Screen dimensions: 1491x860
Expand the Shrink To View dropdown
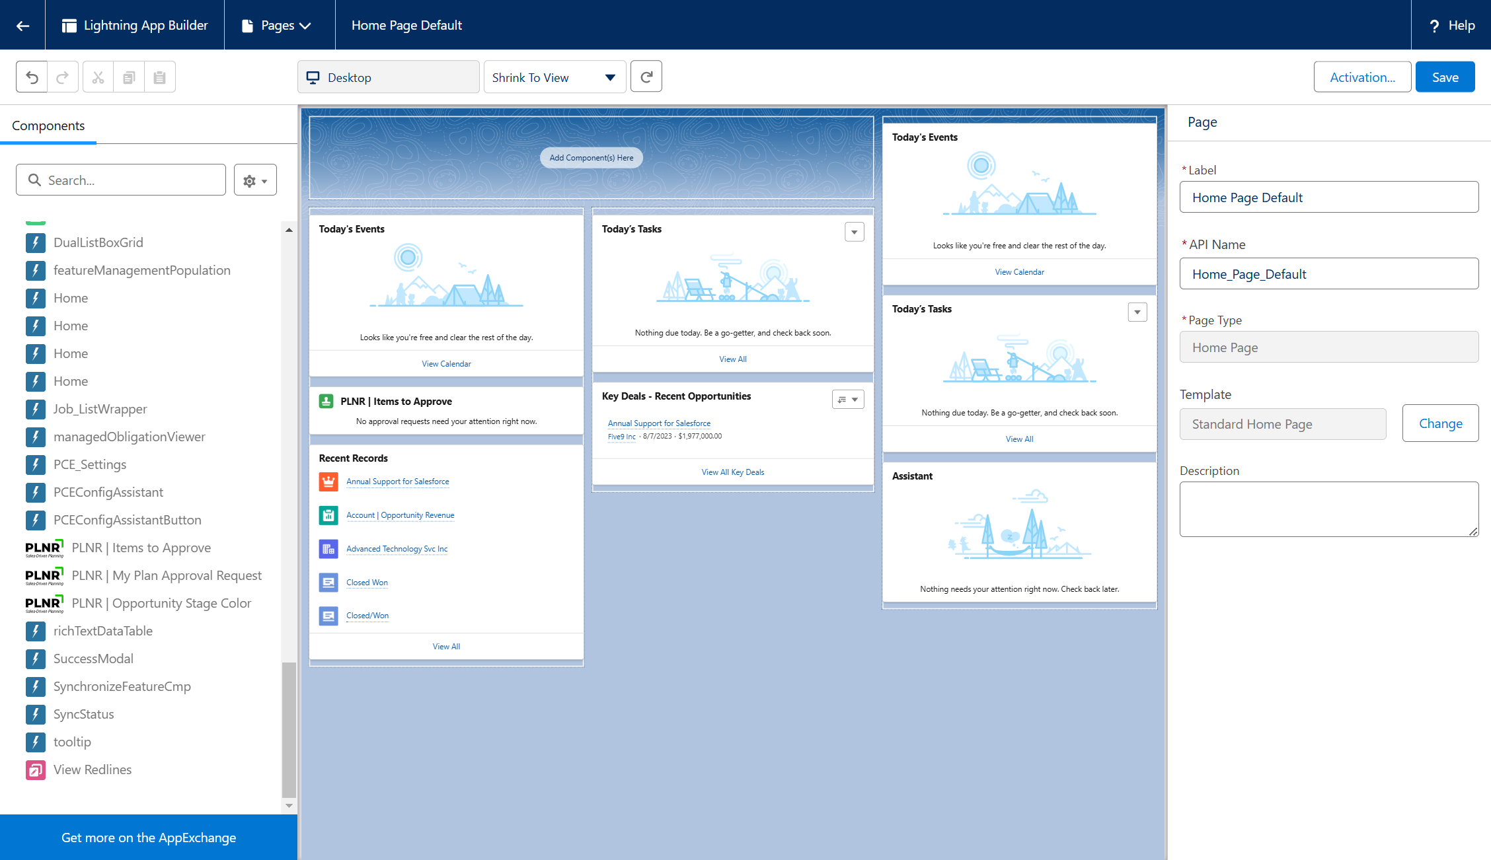(x=554, y=77)
